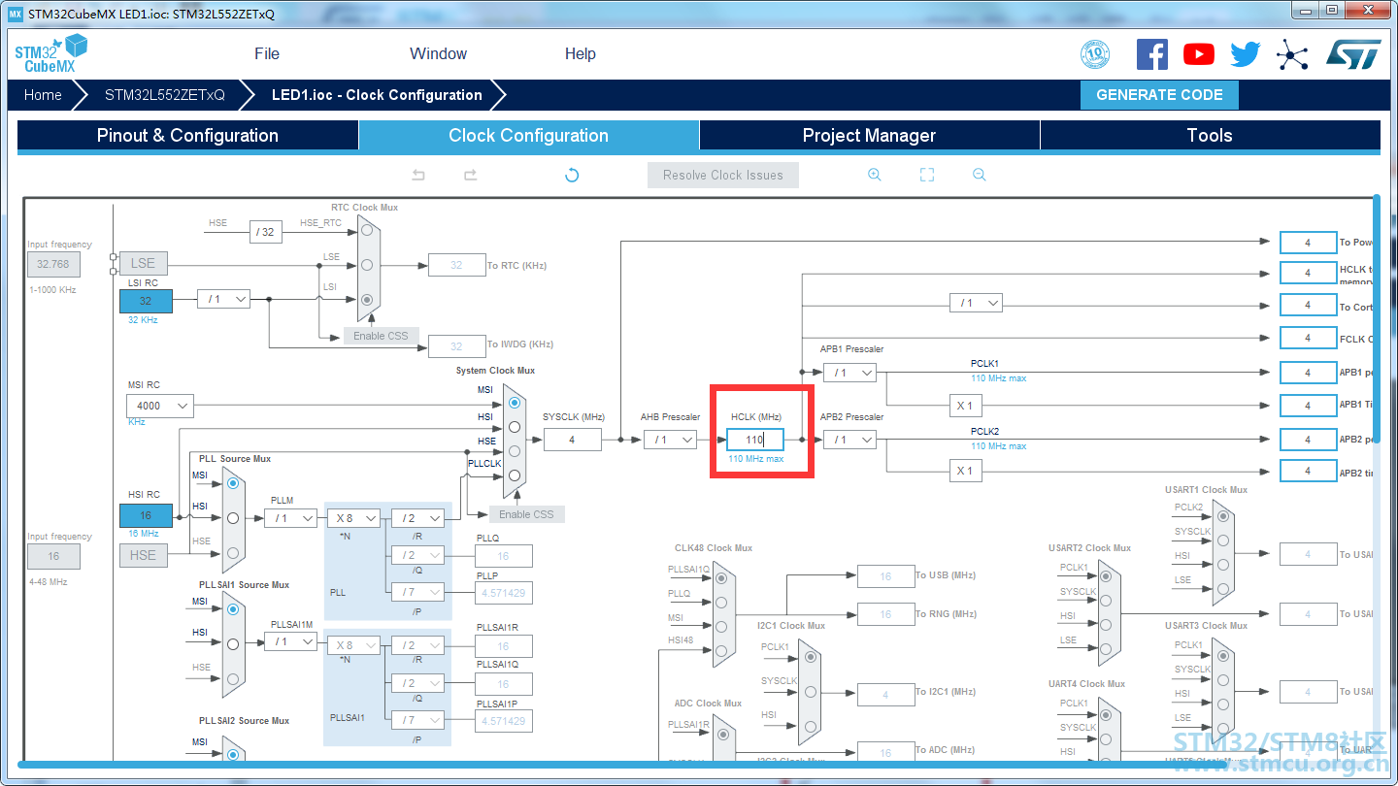Open the ST community network icon
Viewport: 1398px width, 786px height.
[1292, 54]
